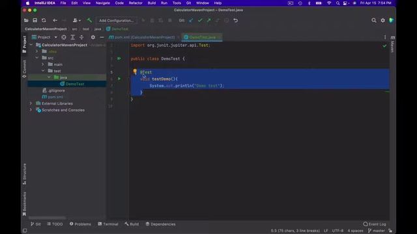Collapse the java folder
Viewport: 417px width, 234px height.
click(x=49, y=77)
